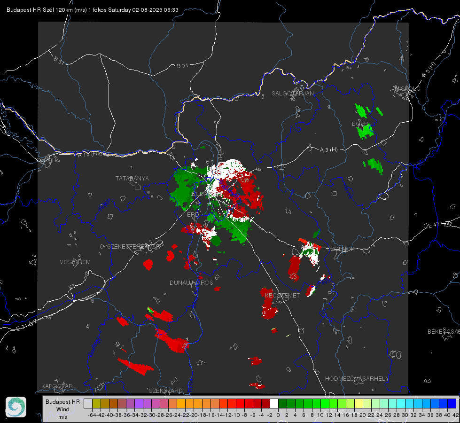
Task: Click the KECSKEMÉT city label
Action: point(282,295)
